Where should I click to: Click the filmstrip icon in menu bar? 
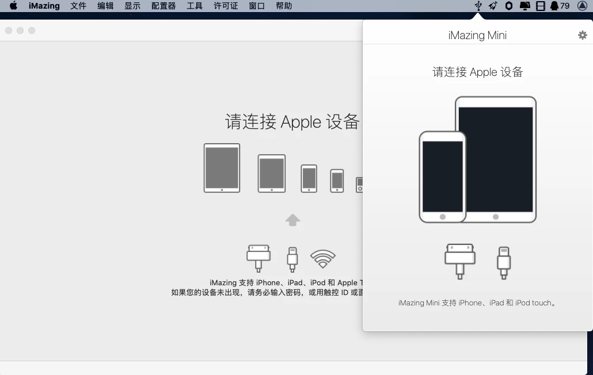point(540,6)
